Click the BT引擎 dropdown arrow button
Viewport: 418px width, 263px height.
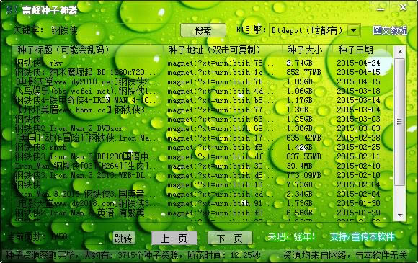coord(354,30)
